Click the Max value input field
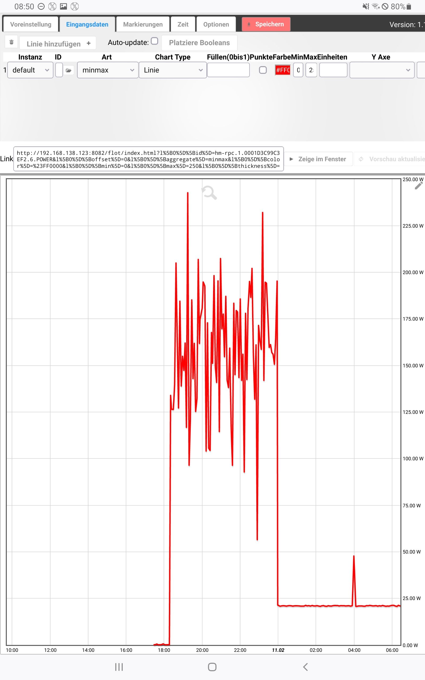425x680 pixels. click(311, 70)
